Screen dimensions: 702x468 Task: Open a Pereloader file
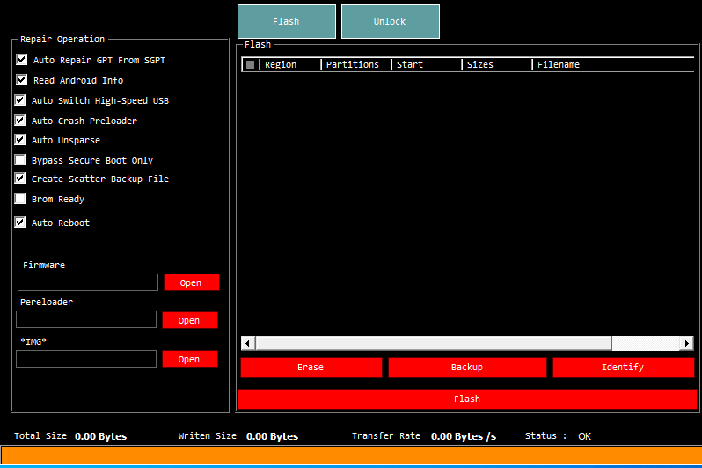click(190, 320)
